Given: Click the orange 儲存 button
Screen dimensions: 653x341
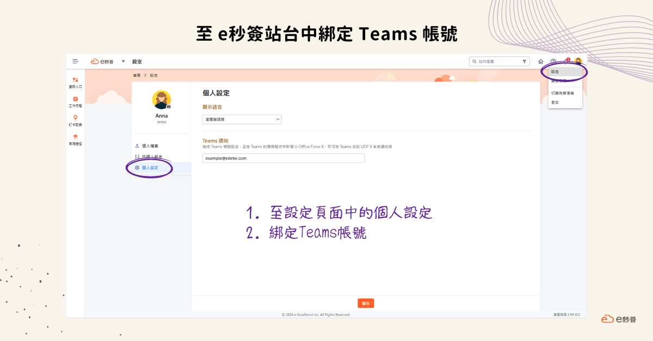Looking at the screenshot, I should pos(366,304).
